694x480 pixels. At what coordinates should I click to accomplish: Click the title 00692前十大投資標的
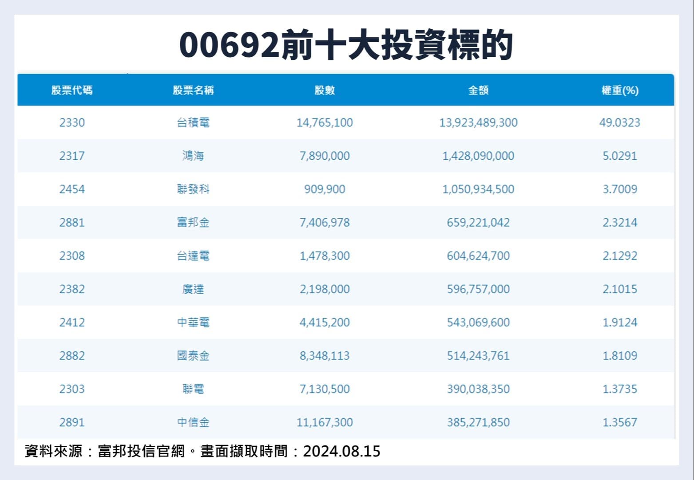(x=346, y=45)
